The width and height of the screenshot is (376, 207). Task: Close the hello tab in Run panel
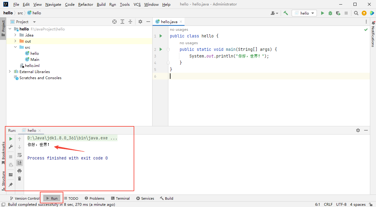coord(40,131)
